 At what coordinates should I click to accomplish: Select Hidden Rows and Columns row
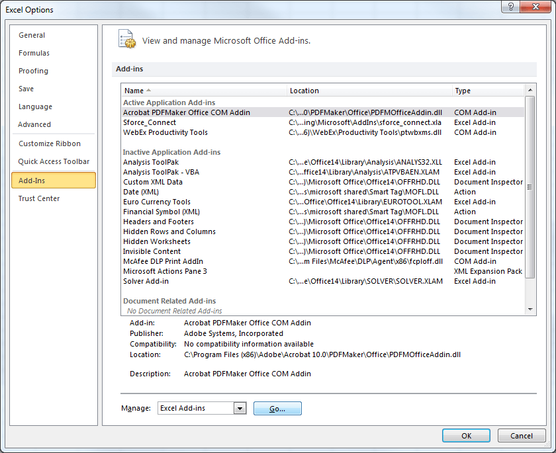point(323,231)
